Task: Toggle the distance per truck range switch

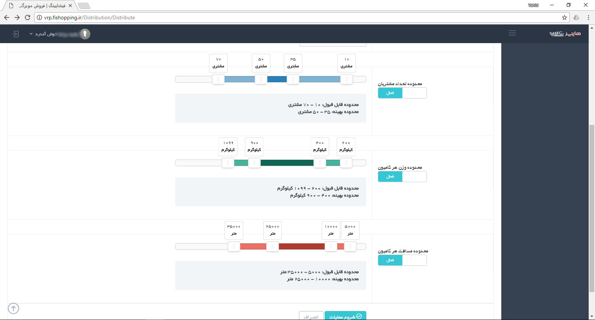Action: tap(402, 260)
